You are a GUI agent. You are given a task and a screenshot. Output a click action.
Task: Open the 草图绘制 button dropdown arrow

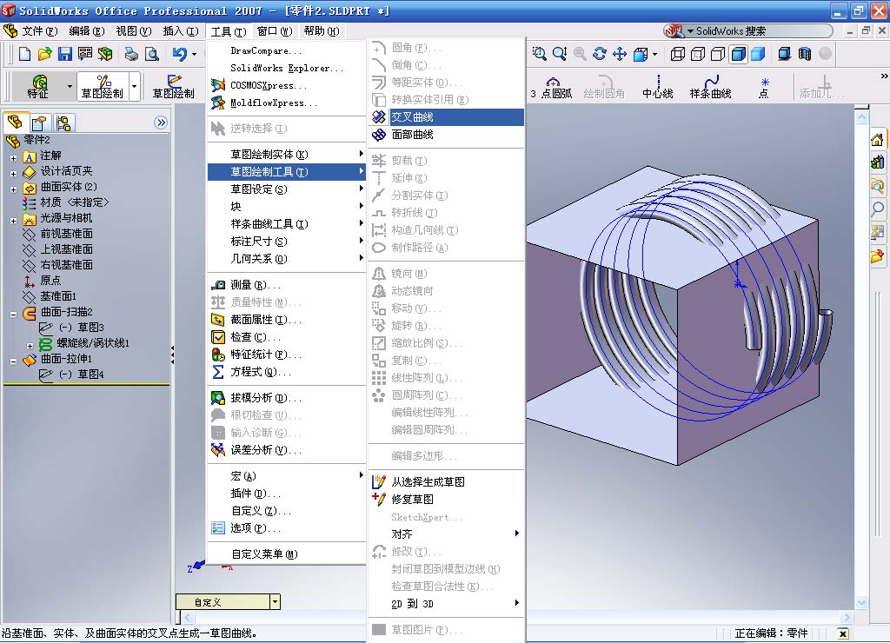click(135, 87)
